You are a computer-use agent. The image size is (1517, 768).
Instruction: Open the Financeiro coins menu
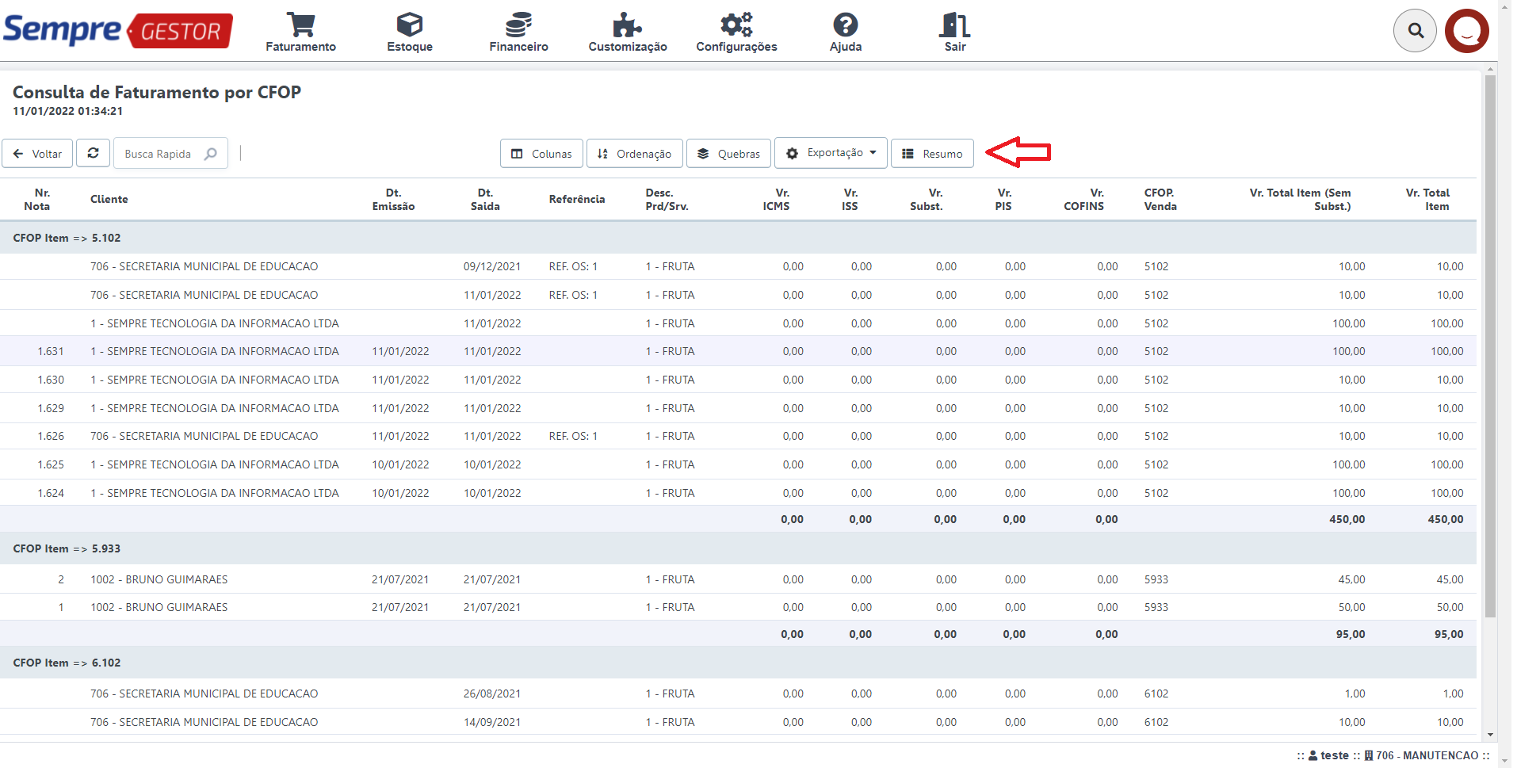(518, 32)
